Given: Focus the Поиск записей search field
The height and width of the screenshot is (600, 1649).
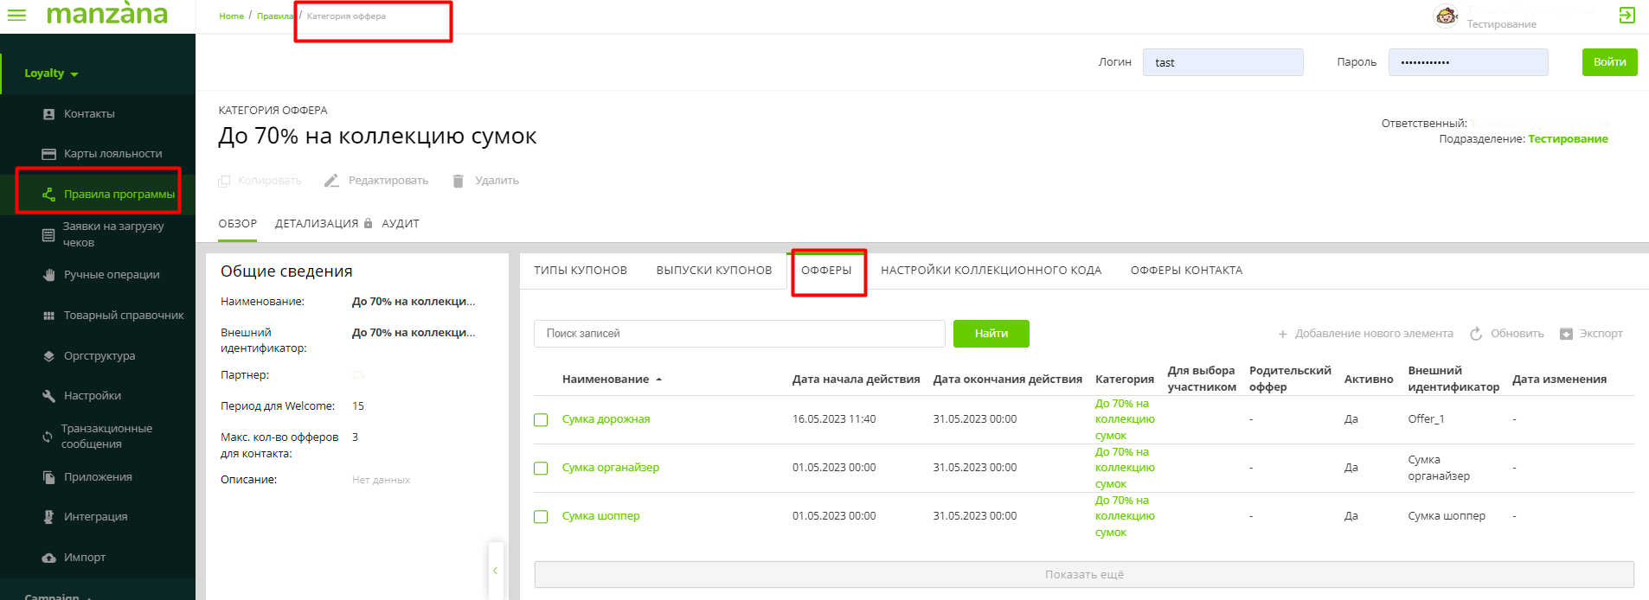Looking at the screenshot, I should point(739,334).
